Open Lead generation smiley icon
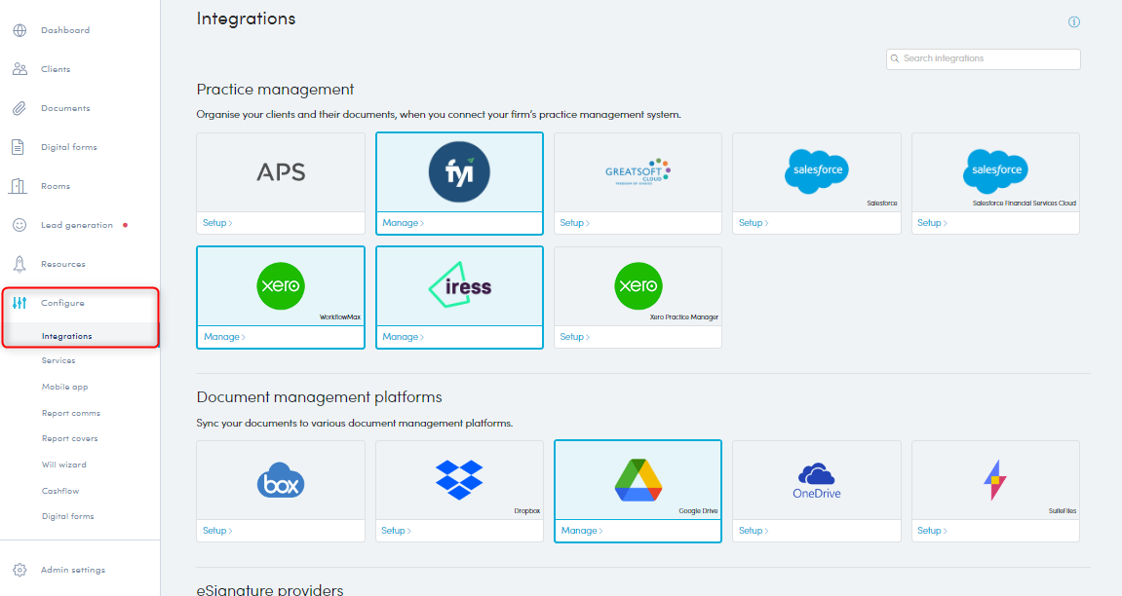The height and width of the screenshot is (596, 1122). click(x=19, y=225)
